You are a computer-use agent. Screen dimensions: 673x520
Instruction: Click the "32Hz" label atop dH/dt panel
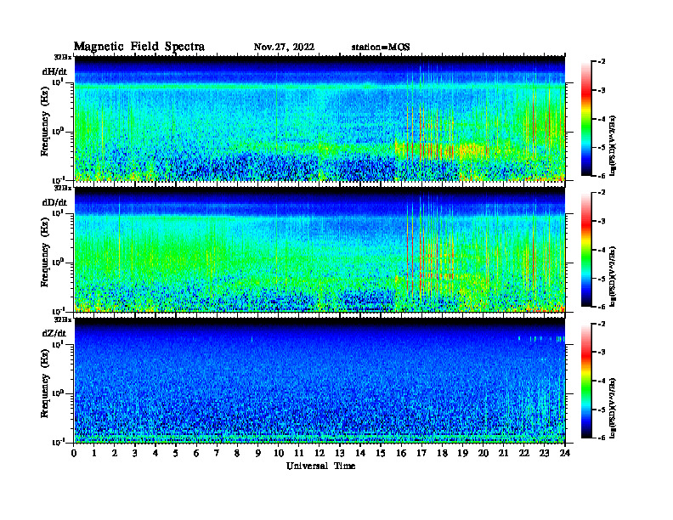[63, 57]
